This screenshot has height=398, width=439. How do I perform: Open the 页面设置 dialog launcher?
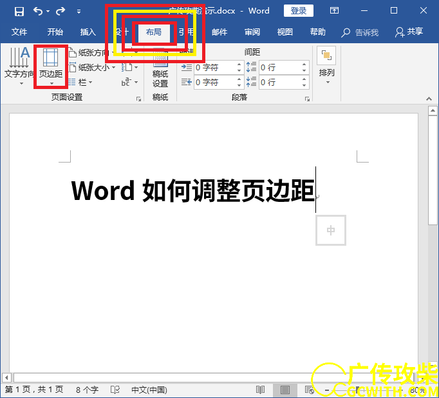tap(138, 99)
